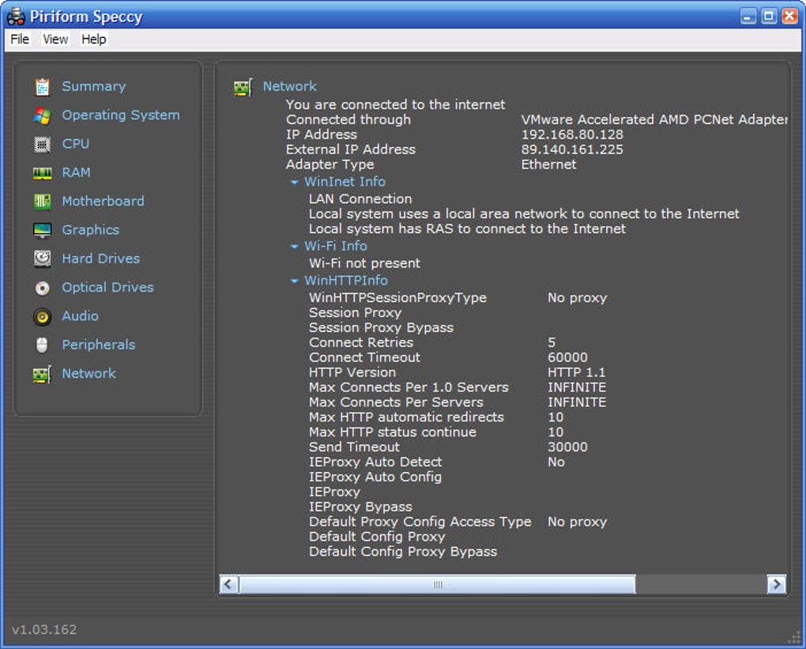
Task: Click the Peripherals mouse icon
Action: click(x=42, y=345)
